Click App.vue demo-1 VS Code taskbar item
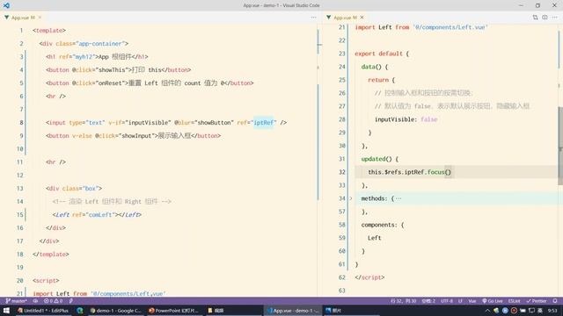This screenshot has height=316, width=563. pos(292,311)
